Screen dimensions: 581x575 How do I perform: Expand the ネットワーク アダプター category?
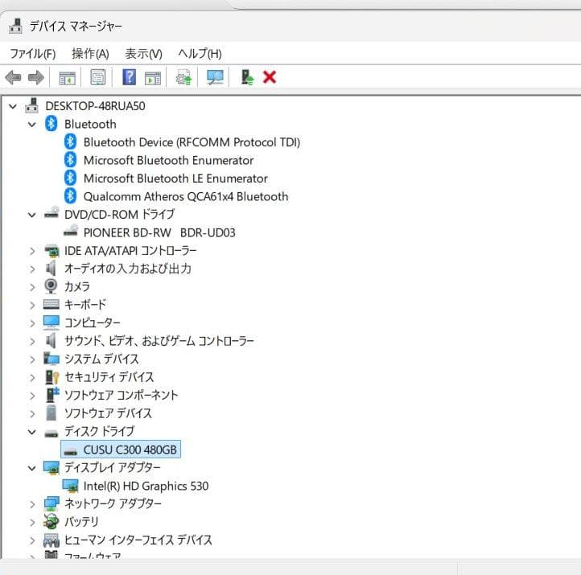32,504
